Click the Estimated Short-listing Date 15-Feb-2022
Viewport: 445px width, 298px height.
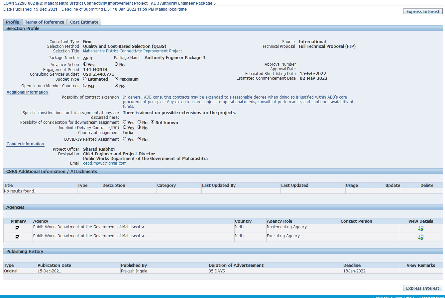pyautogui.click(x=313, y=74)
